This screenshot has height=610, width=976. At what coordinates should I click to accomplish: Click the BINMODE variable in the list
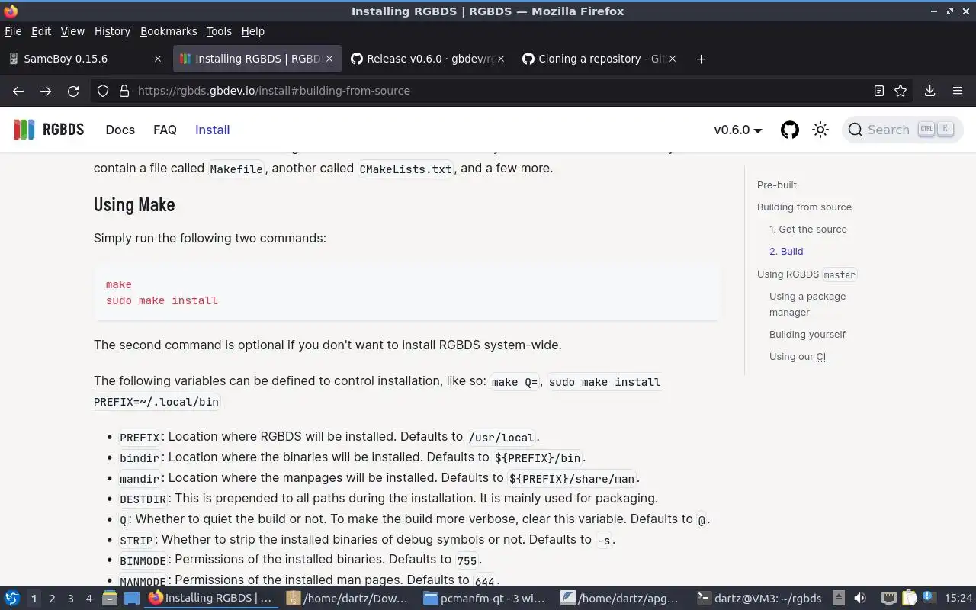[x=143, y=561]
